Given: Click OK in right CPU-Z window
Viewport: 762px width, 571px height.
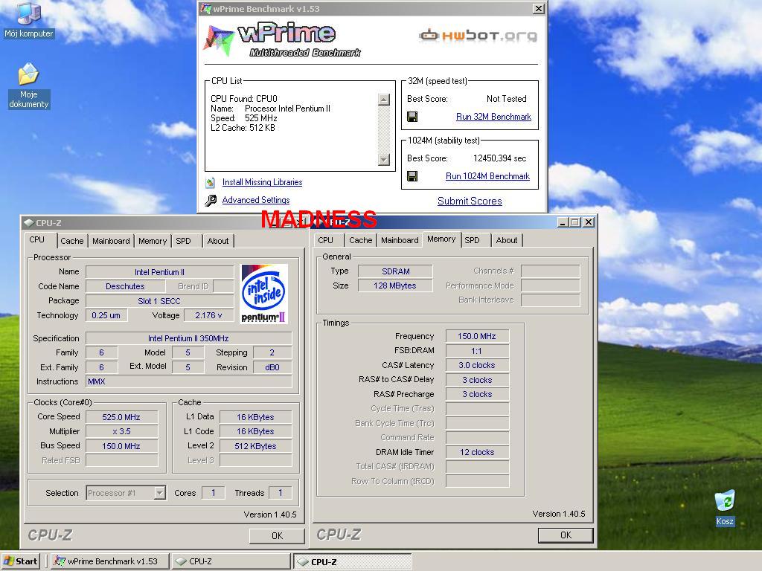Looking at the screenshot, I should (566, 535).
